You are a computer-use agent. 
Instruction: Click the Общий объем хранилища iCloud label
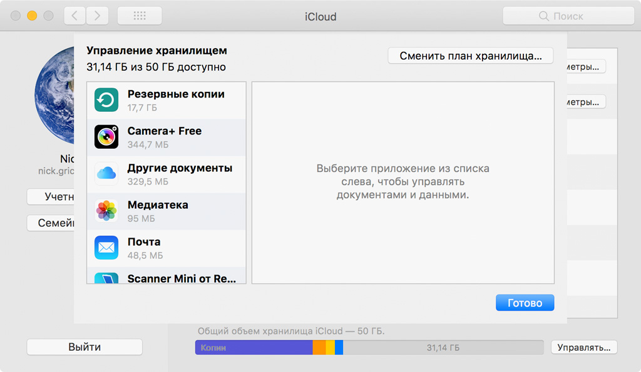click(291, 331)
